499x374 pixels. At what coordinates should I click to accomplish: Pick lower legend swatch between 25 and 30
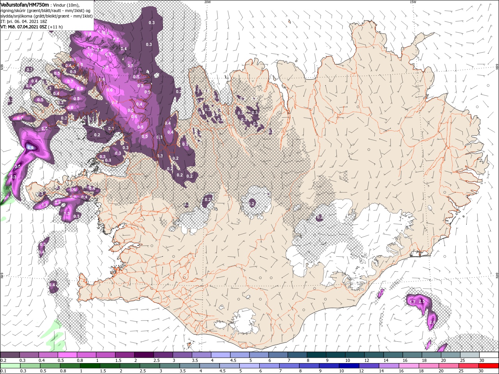(x=468, y=366)
